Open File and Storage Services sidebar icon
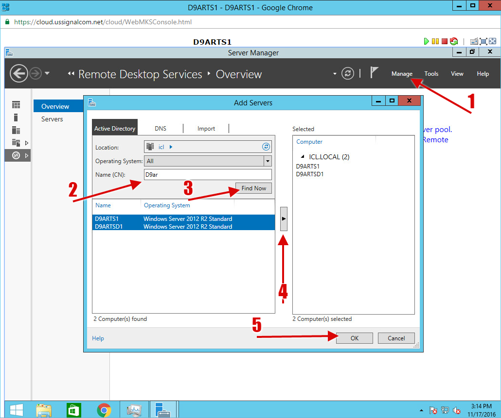The width and height of the screenshot is (501, 418). point(16,143)
